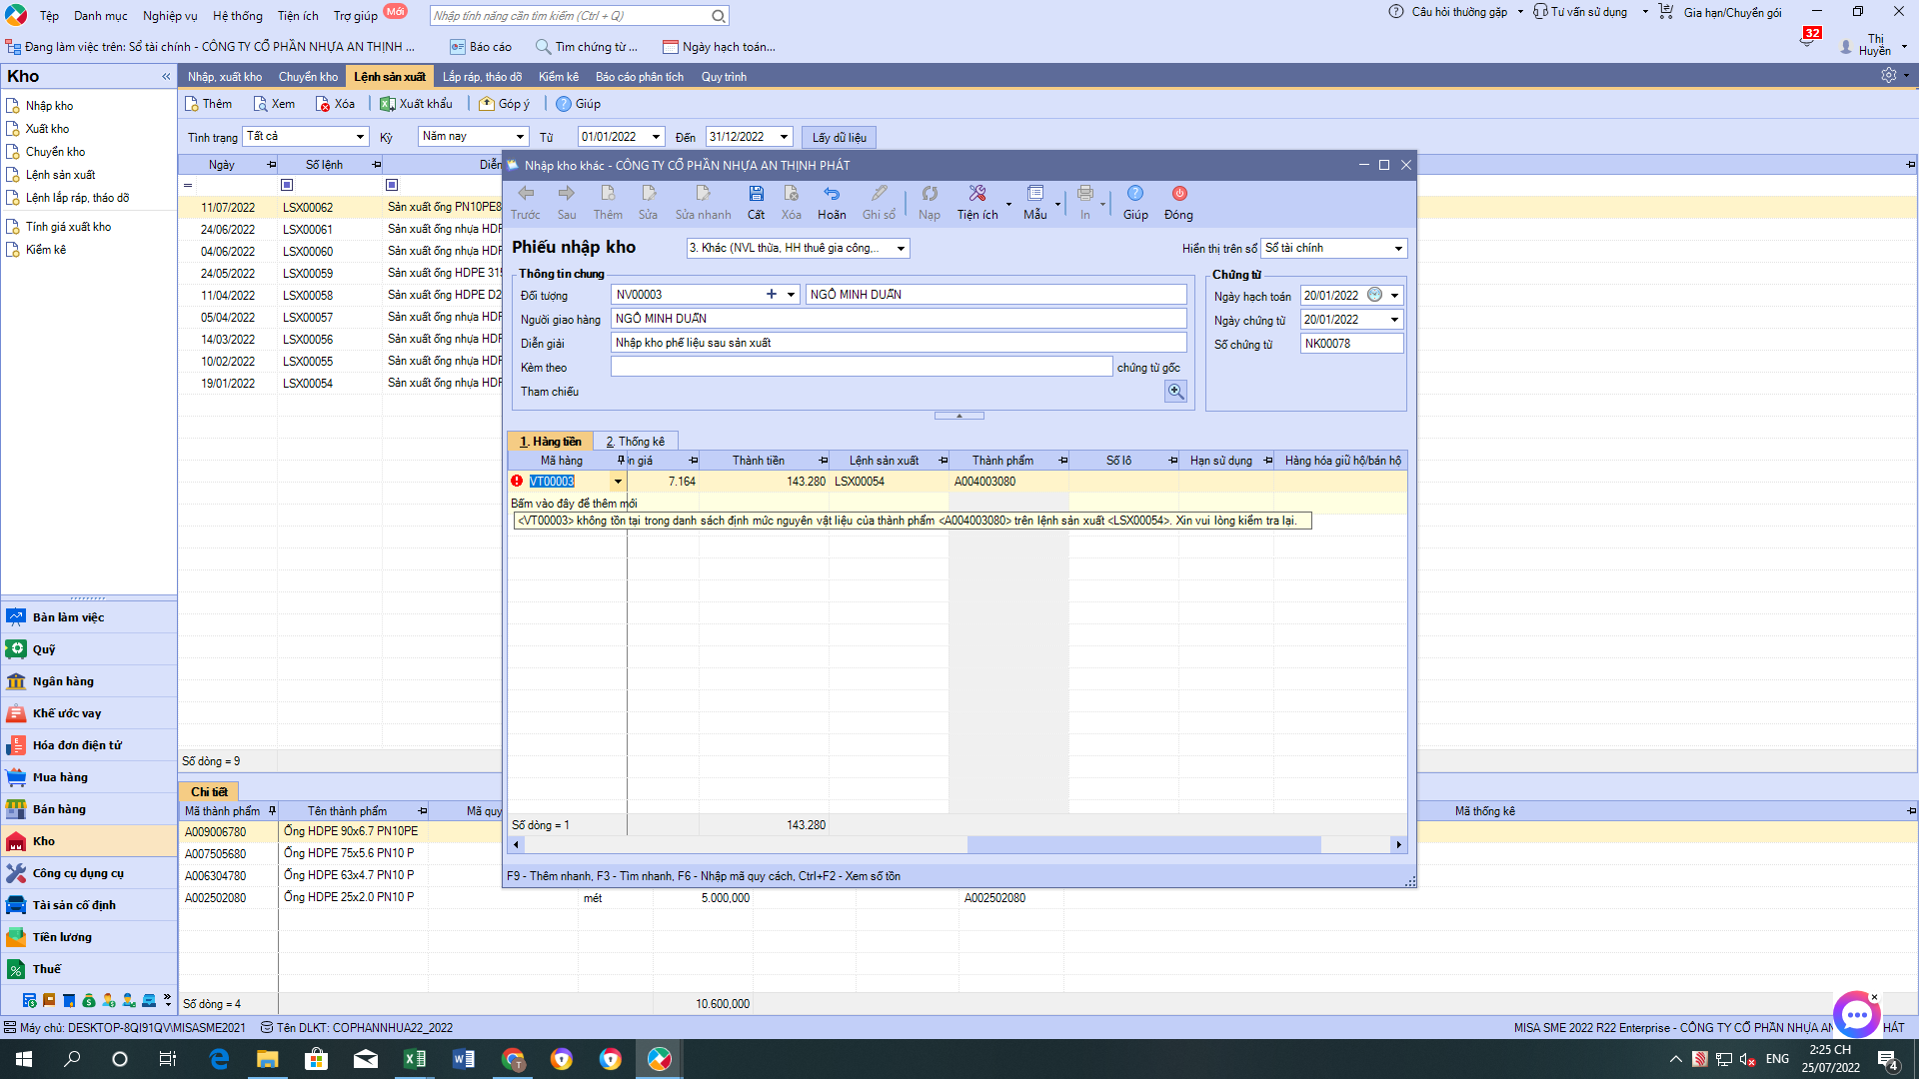Switch to Nhập, xuất kho tab
Image resolution: width=1919 pixels, height=1079 pixels.
coord(225,77)
